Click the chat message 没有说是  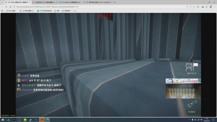pos(35,76)
